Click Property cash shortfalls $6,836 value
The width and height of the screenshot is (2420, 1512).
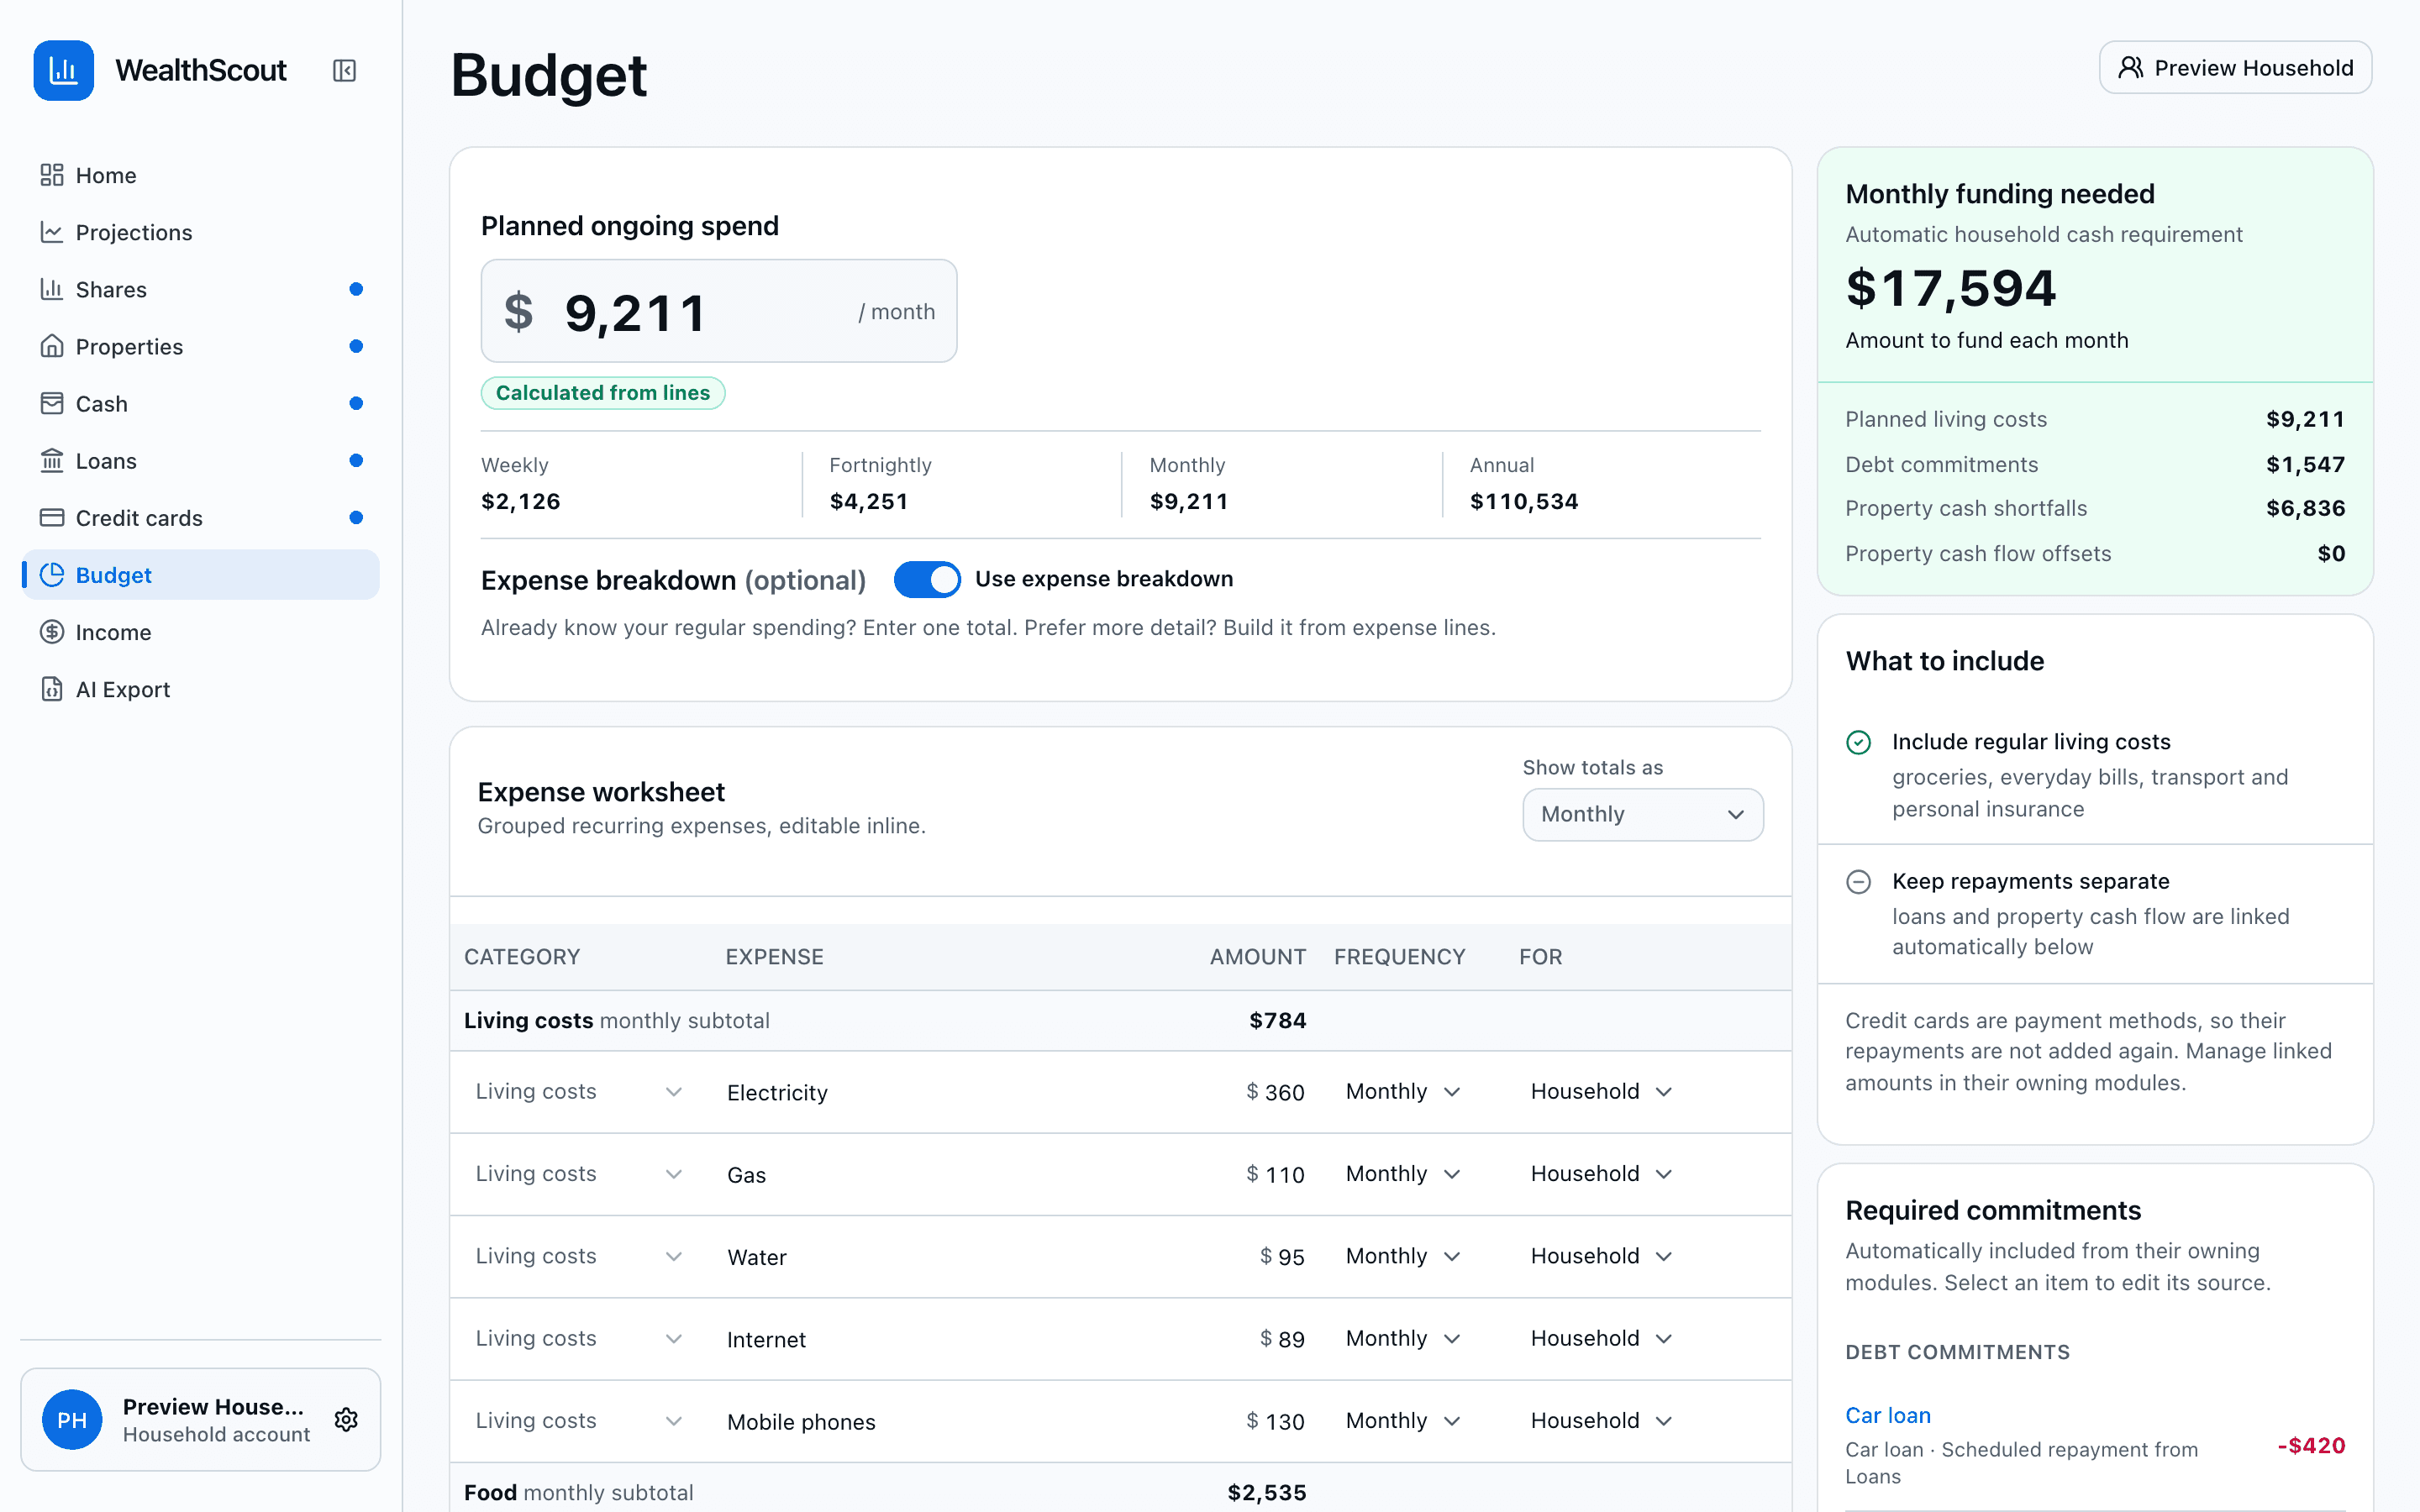[x=2305, y=508]
